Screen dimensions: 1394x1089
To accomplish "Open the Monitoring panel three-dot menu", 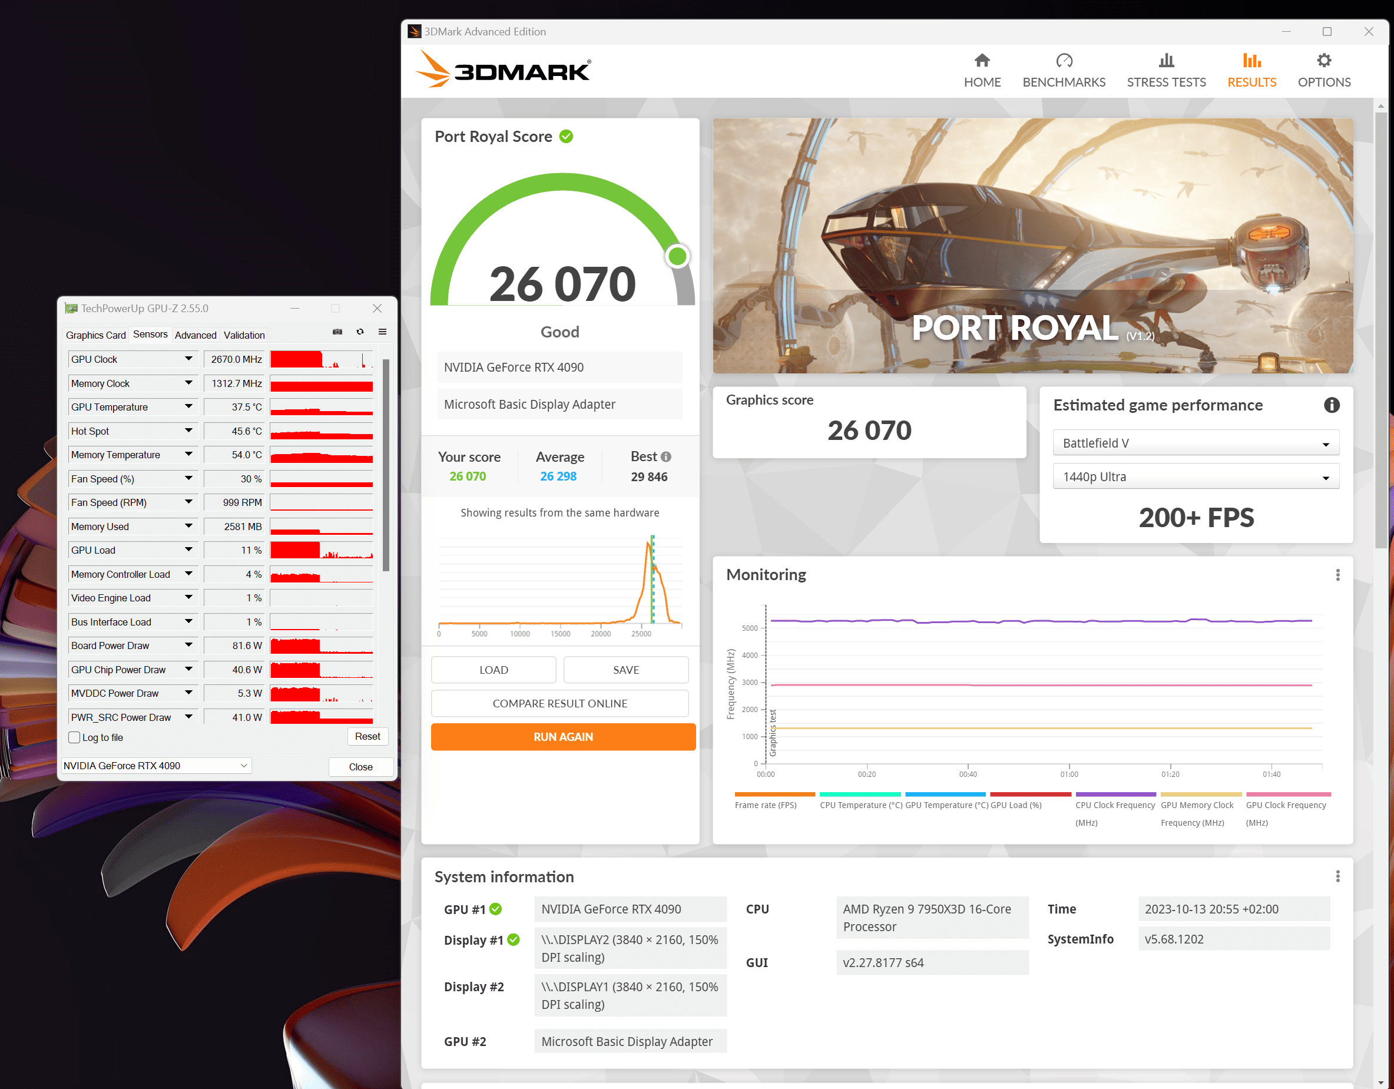I will (1337, 575).
